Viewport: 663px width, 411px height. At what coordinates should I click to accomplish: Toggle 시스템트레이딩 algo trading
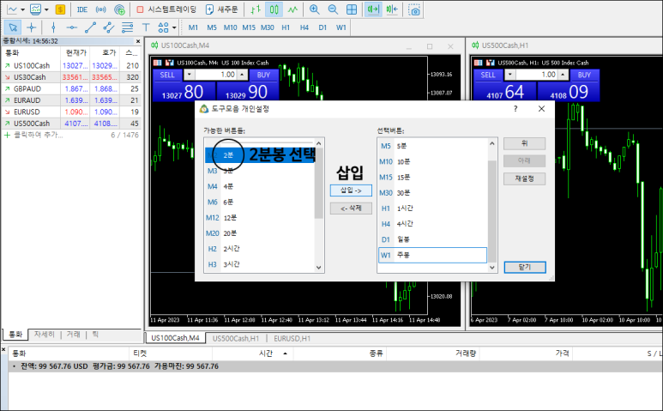click(166, 9)
